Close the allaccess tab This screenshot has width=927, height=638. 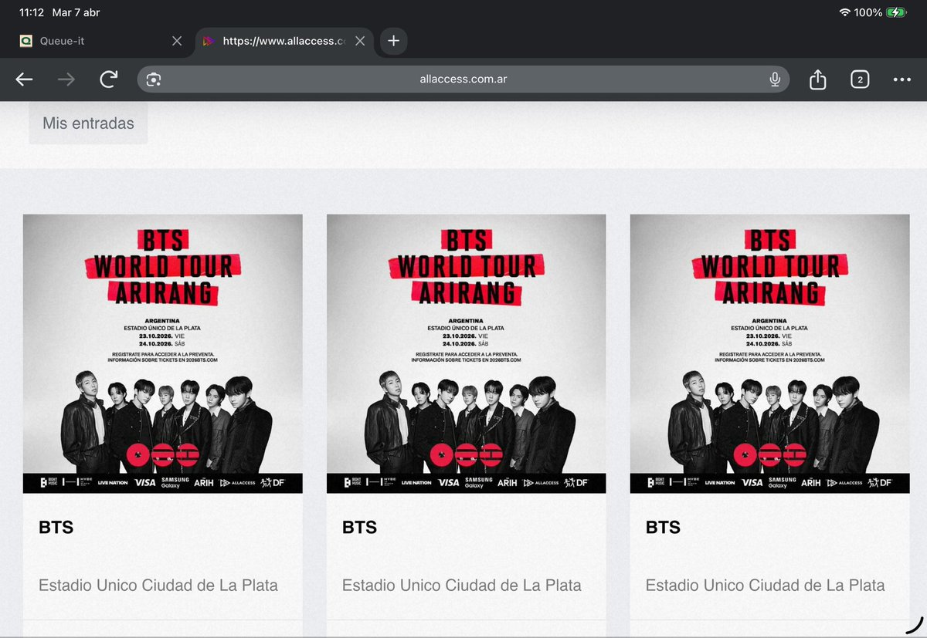360,41
